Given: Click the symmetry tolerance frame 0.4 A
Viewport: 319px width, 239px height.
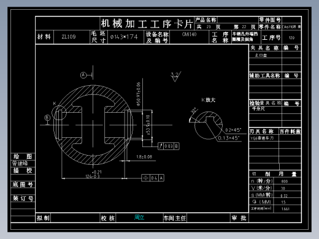Looking at the screenshot, I should pos(153,178).
